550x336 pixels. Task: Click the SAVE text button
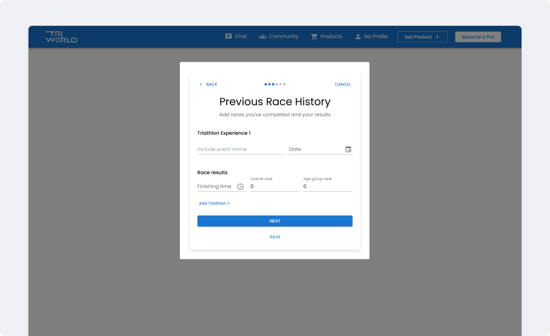pos(275,237)
